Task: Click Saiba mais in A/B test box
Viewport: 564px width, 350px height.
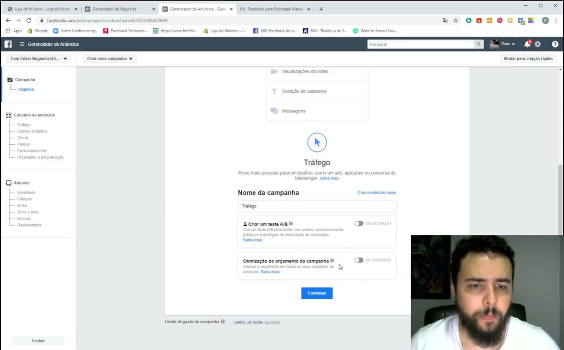Action: (253, 240)
